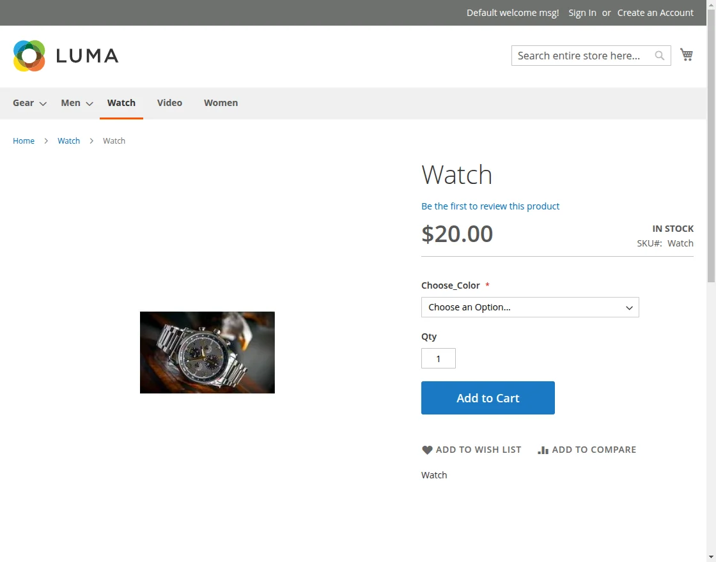The image size is (716, 562).
Task: Open the Video menu item
Action: (169, 102)
